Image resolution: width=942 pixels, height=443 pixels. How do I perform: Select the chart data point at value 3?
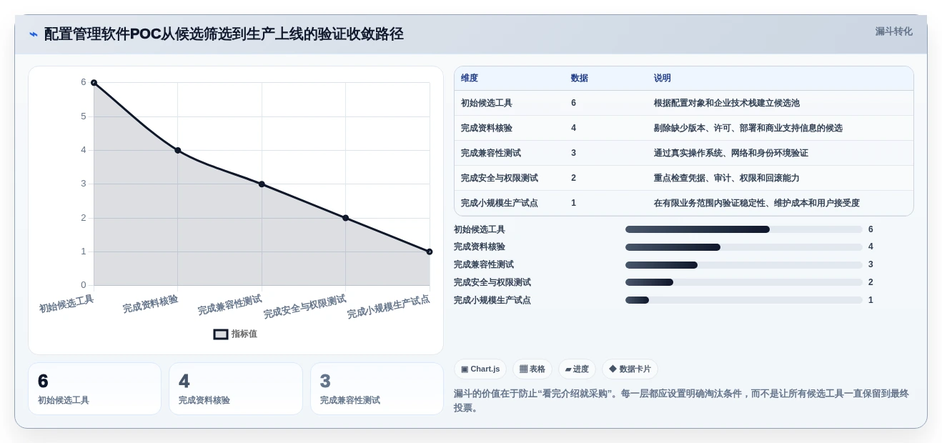pos(262,184)
